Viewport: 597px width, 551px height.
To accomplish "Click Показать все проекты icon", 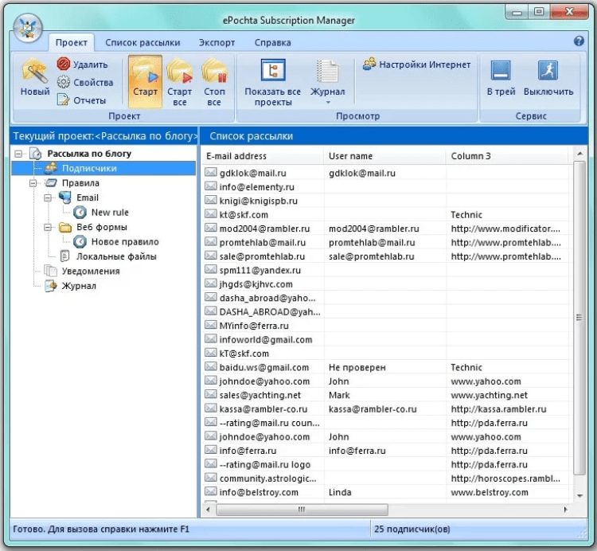I will pyautogui.click(x=273, y=70).
